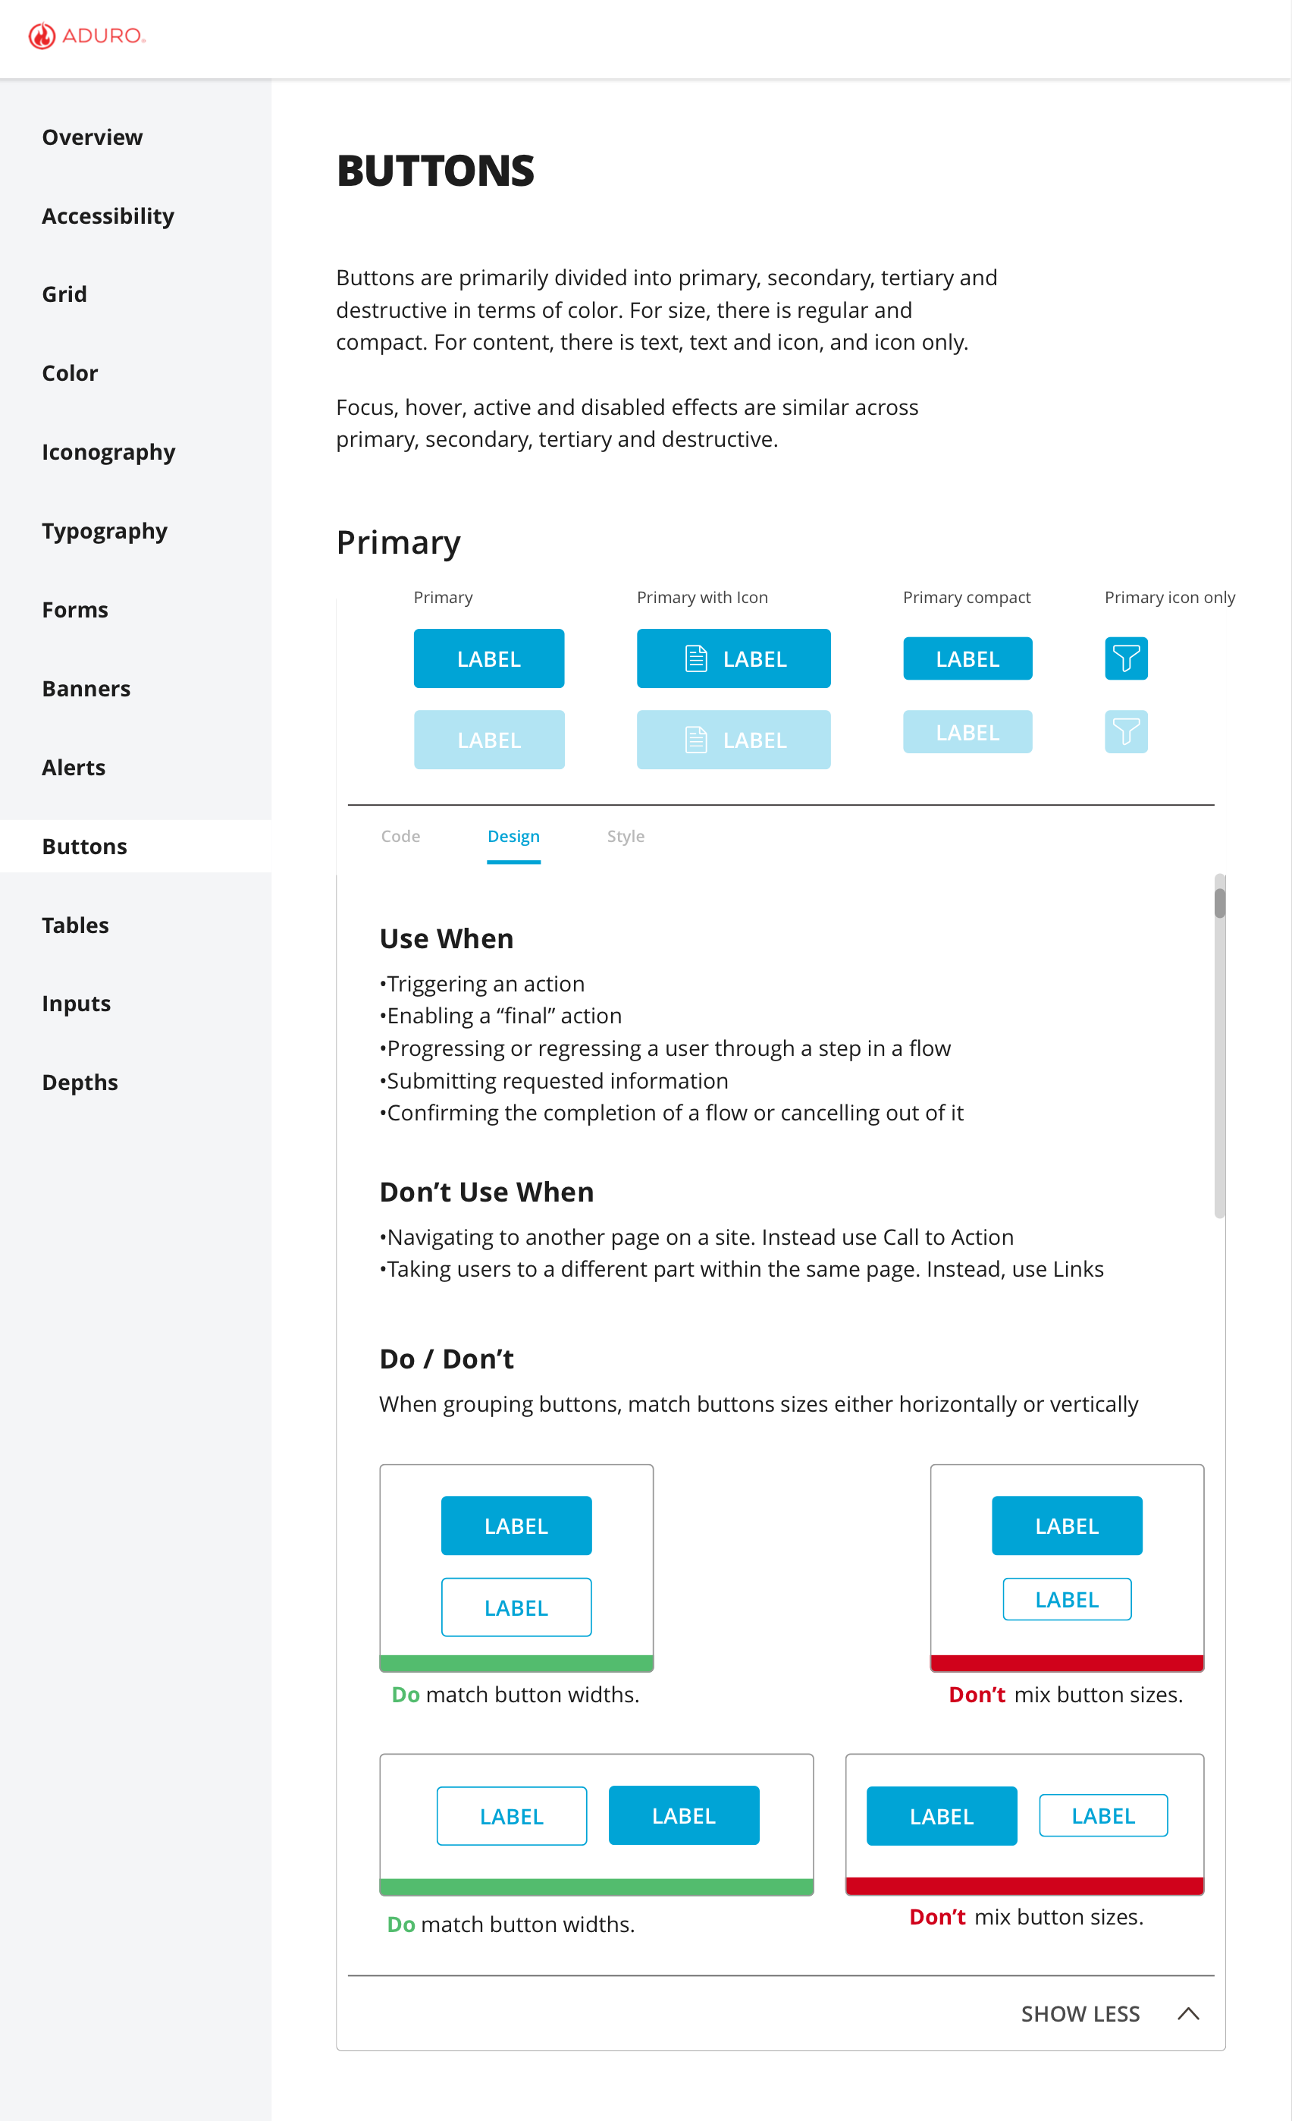Click the Design panel vertical scrollbar

1220,1046
